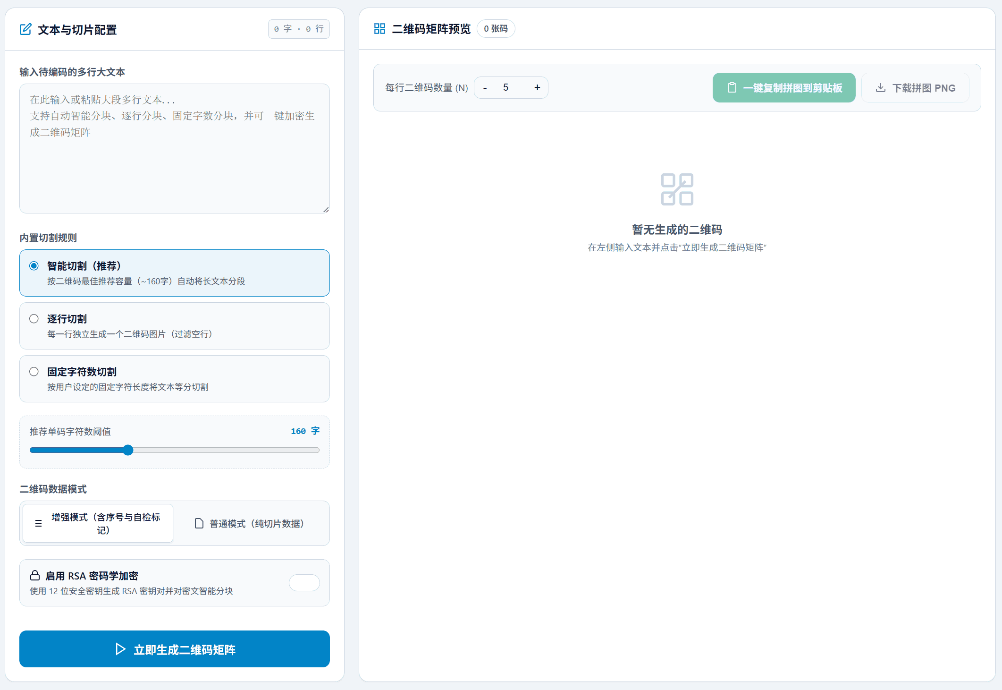Click the description 使用 12 位安全密钥生成 RSA

coord(131,591)
